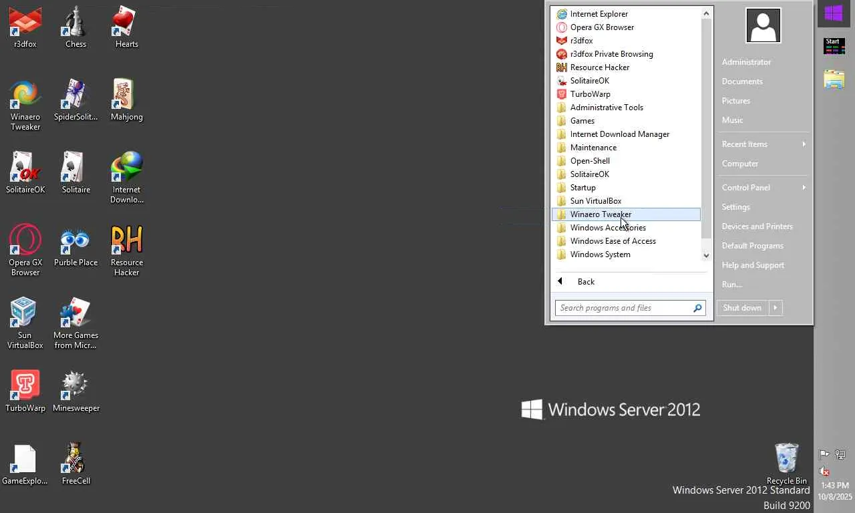Screen dimensions: 855x513
Task: Expand the Windows Accessories folder
Action: [x=626, y=228]
